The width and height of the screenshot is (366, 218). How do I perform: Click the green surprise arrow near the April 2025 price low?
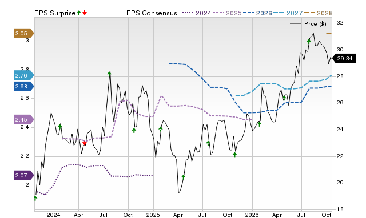point(184,177)
